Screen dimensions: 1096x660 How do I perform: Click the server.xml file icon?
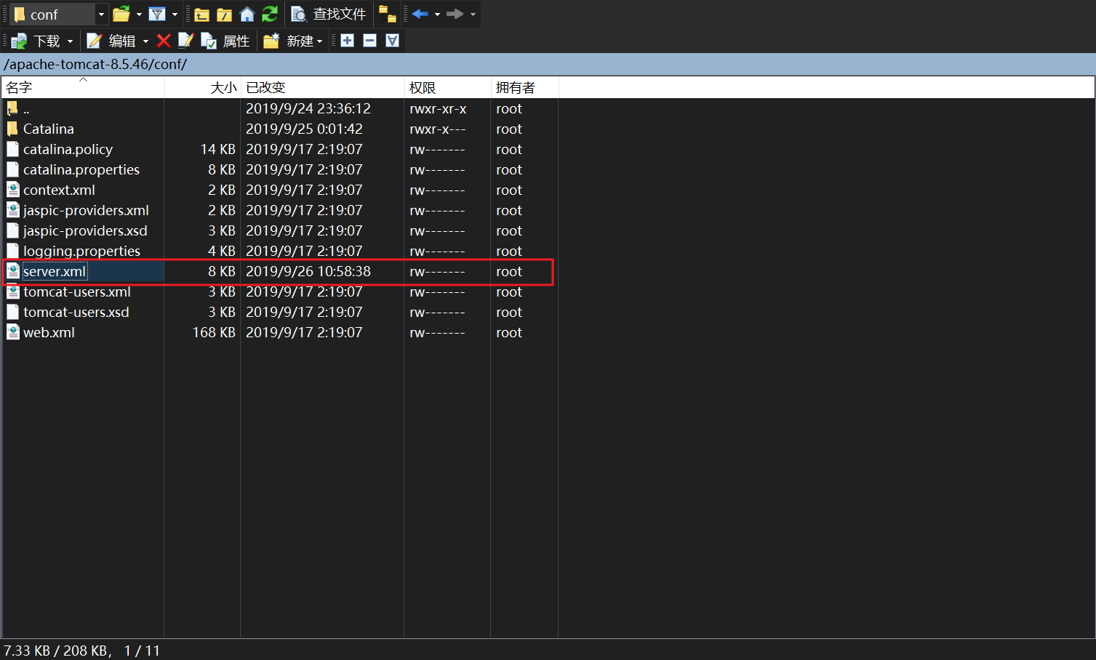point(12,271)
